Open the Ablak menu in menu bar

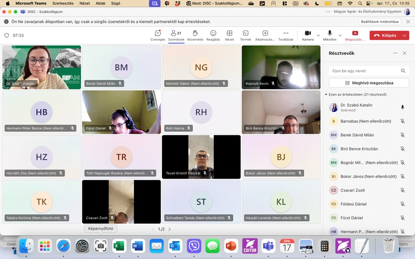click(x=100, y=3)
